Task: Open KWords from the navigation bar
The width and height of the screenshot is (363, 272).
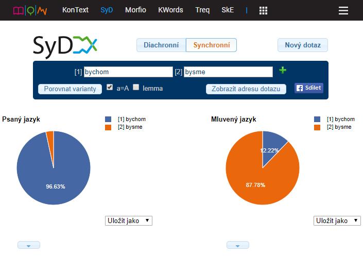Action: pyautogui.click(x=170, y=10)
